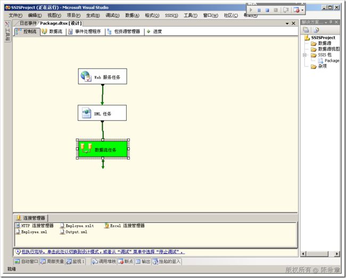Open the SSIS(S) menu

pos(171,15)
